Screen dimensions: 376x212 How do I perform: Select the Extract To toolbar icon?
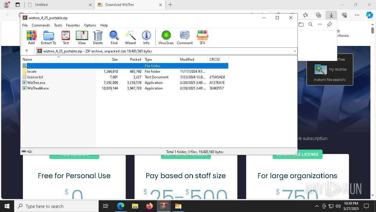point(48,37)
